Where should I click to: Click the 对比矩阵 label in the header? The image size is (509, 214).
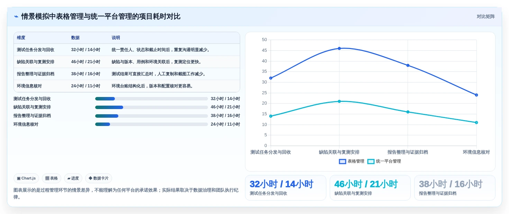[485, 17]
